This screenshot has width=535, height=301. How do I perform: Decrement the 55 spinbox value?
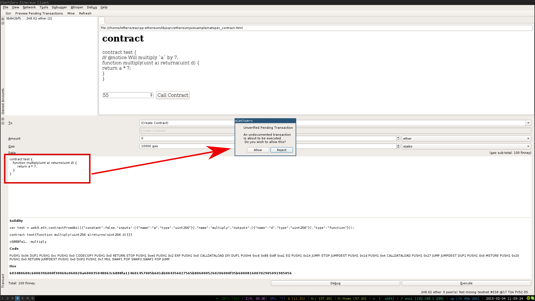pyautogui.click(x=151, y=96)
